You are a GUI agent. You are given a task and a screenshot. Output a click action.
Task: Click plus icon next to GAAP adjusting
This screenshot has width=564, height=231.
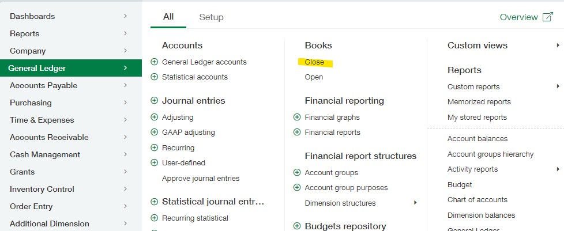pyautogui.click(x=154, y=132)
